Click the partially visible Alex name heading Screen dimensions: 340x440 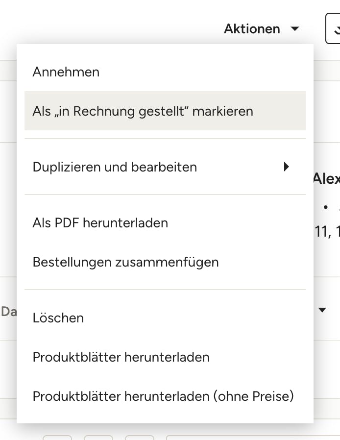(327, 178)
